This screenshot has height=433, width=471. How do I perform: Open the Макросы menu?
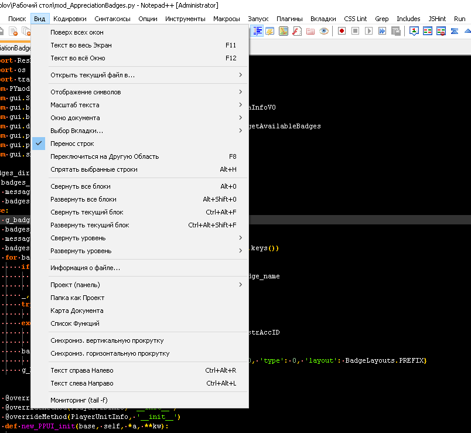227,19
